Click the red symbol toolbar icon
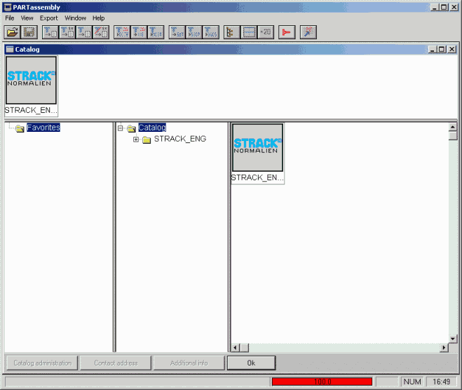 287,32
